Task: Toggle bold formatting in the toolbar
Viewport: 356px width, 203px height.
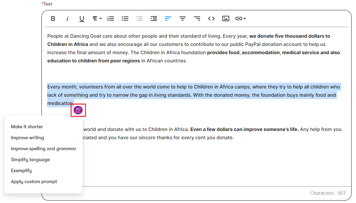Action: 53,19
